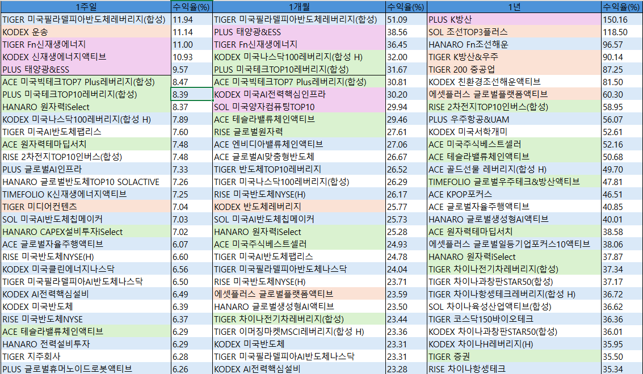Select the highlighted cell 8.39

(x=191, y=94)
